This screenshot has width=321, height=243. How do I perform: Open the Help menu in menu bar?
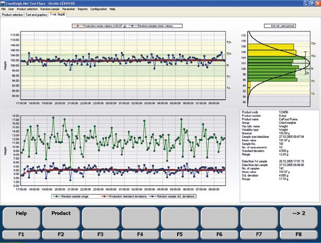click(112, 9)
